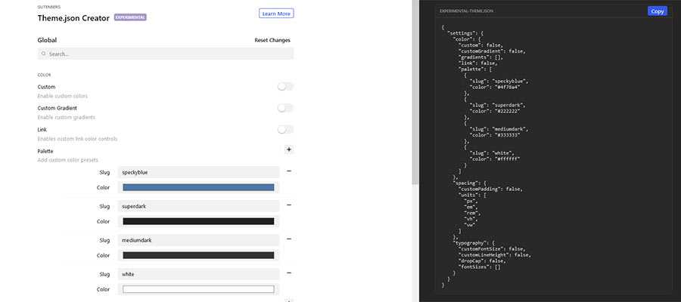Remove the white palette entry with minus icon
The width and height of the screenshot is (681, 302).
288,273
